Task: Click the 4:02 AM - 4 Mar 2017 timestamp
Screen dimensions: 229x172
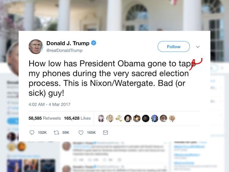Action: [x=49, y=104]
